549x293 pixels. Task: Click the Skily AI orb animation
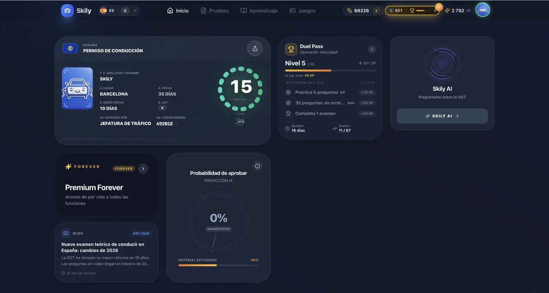(442, 64)
